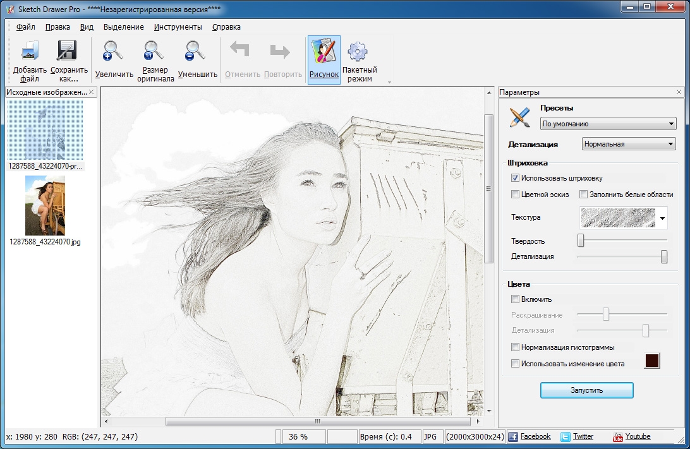Open the Facebook link
The width and height of the screenshot is (690, 449).
tap(535, 436)
